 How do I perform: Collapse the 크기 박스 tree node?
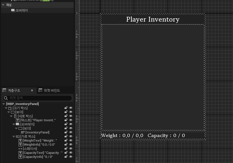6,108
